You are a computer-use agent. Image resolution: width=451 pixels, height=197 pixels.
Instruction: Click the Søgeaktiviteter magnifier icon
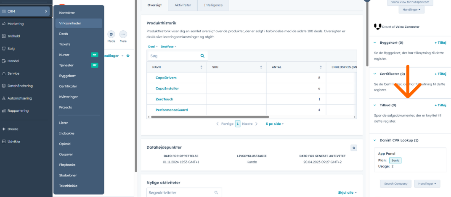point(216,193)
